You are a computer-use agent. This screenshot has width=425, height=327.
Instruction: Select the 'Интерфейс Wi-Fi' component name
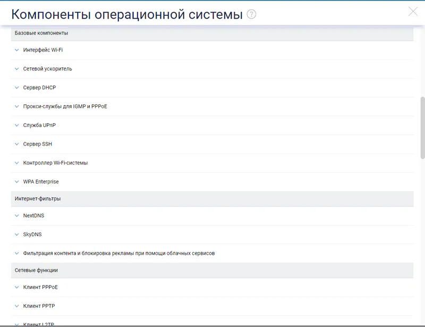(x=43, y=50)
